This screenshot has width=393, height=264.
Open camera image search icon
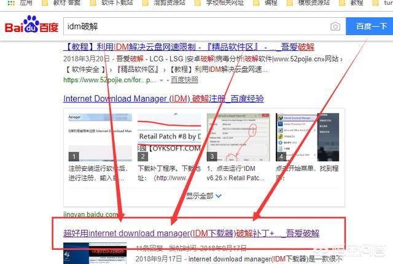tap(335, 26)
